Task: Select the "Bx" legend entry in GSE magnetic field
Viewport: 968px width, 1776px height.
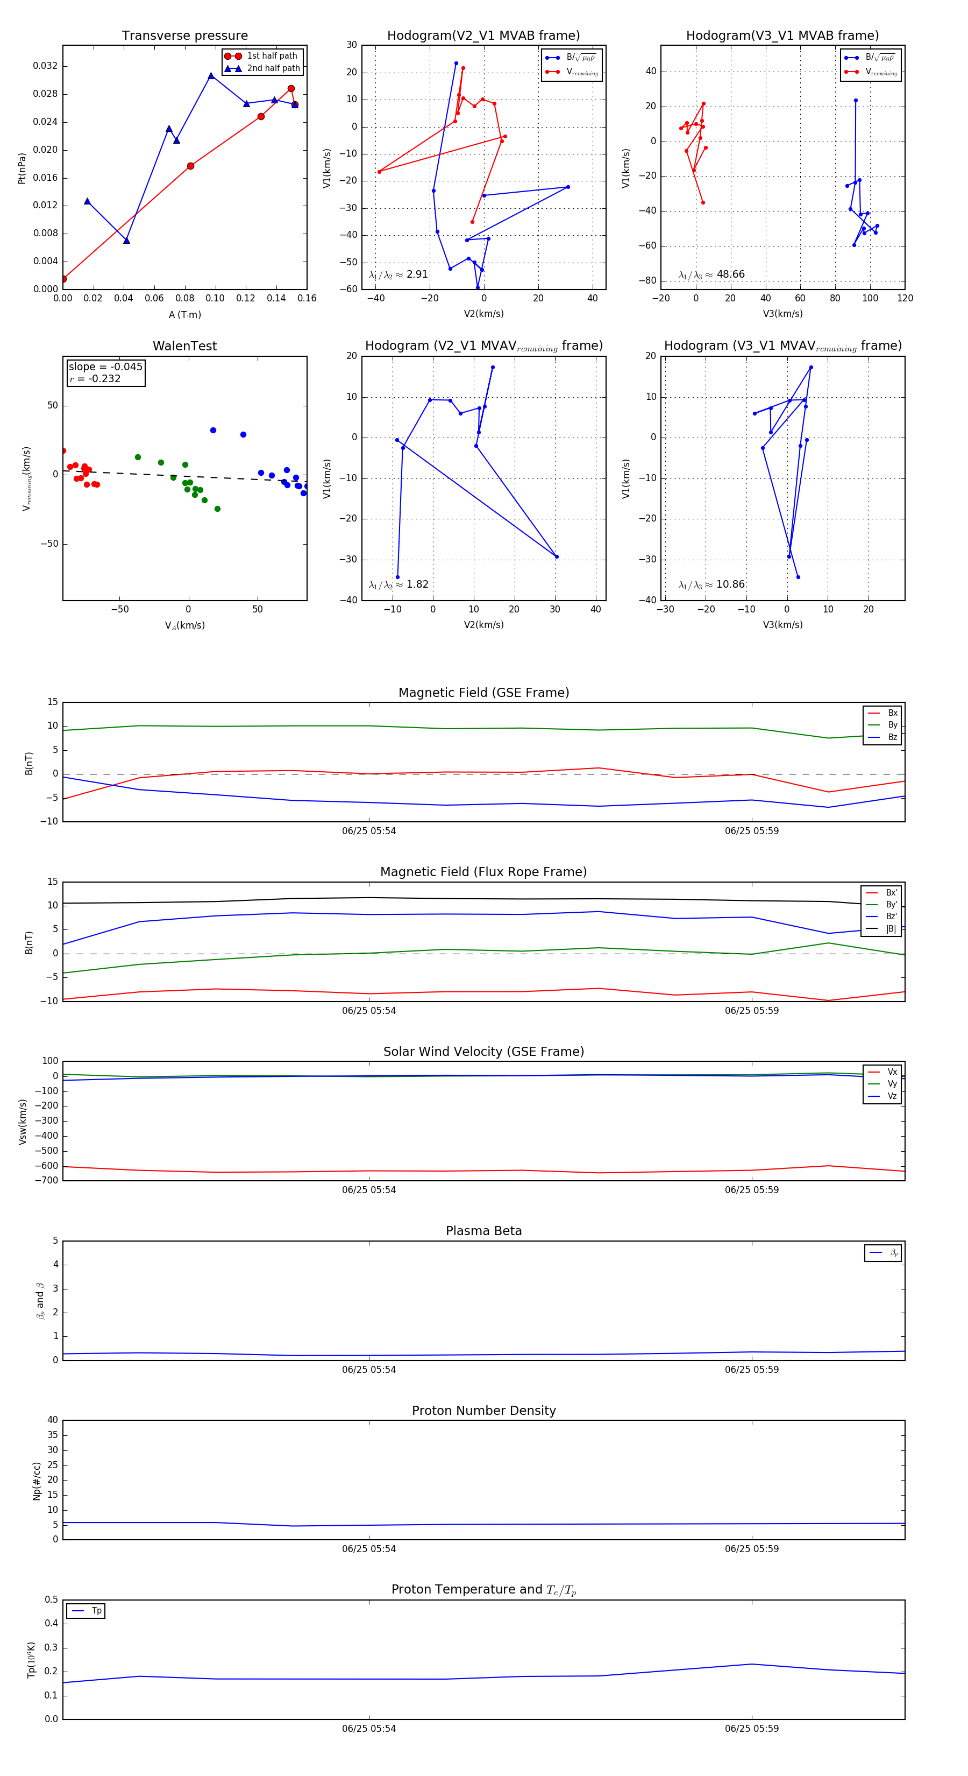Action: (x=882, y=713)
